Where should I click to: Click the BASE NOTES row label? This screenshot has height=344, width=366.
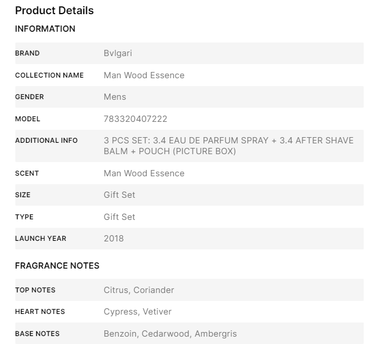[x=37, y=334]
